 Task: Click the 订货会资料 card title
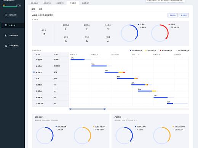39,117
